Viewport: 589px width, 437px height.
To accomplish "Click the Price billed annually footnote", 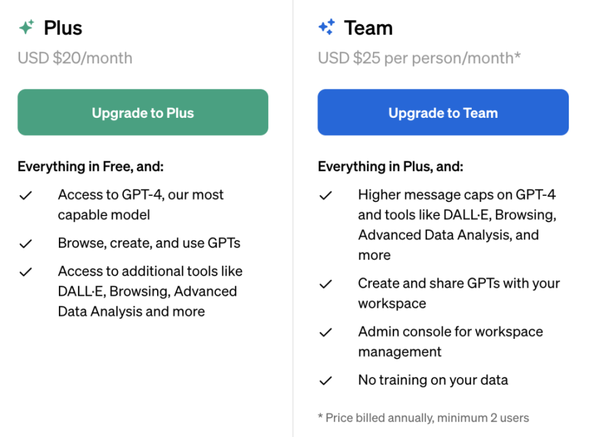I will [423, 418].
